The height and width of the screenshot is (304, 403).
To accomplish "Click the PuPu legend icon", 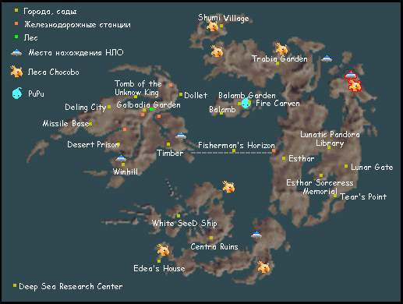I will pos(17,94).
